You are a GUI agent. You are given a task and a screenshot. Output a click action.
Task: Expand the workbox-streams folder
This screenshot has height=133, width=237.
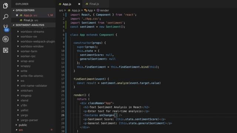[32, 32]
